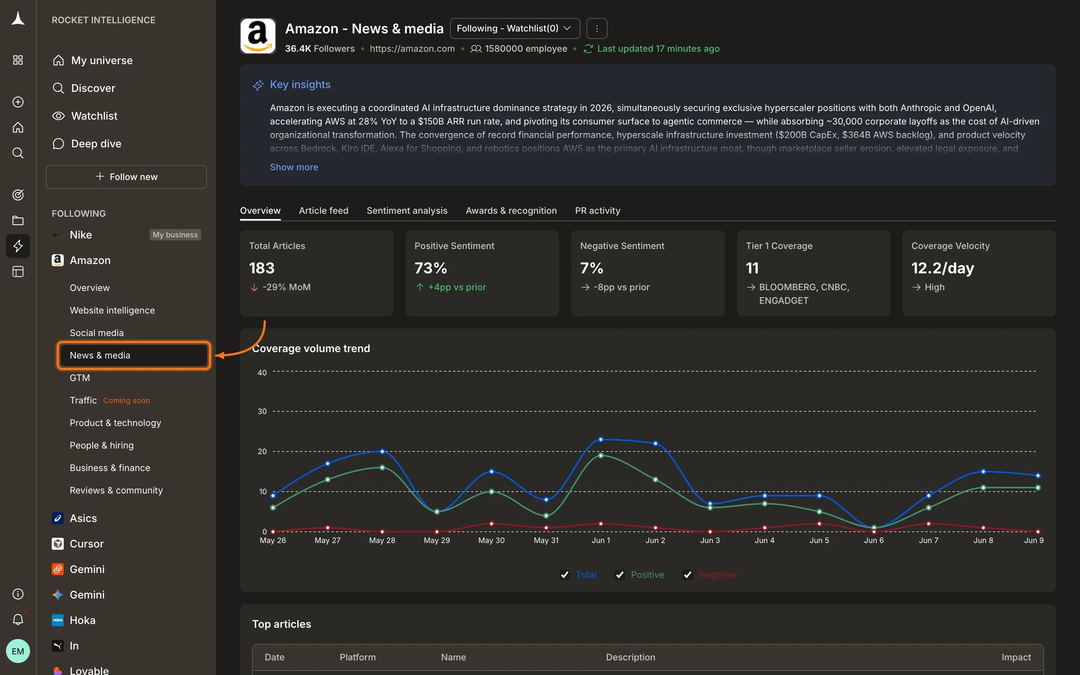Open the PR activity tab
The height and width of the screenshot is (675, 1080).
pyautogui.click(x=598, y=211)
